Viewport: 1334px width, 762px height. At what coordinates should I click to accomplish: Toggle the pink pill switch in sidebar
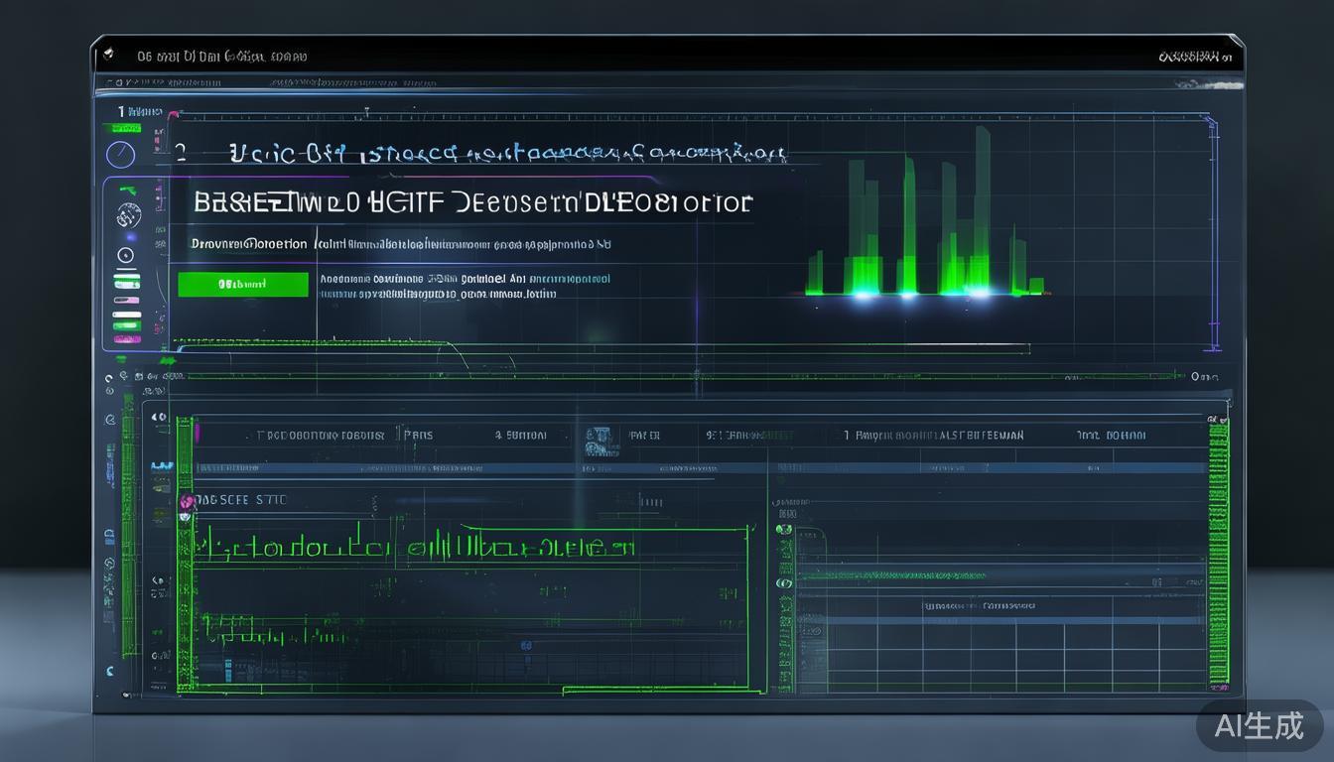pos(126,299)
